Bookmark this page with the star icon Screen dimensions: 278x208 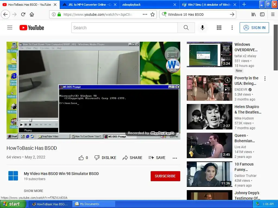tap(153, 15)
